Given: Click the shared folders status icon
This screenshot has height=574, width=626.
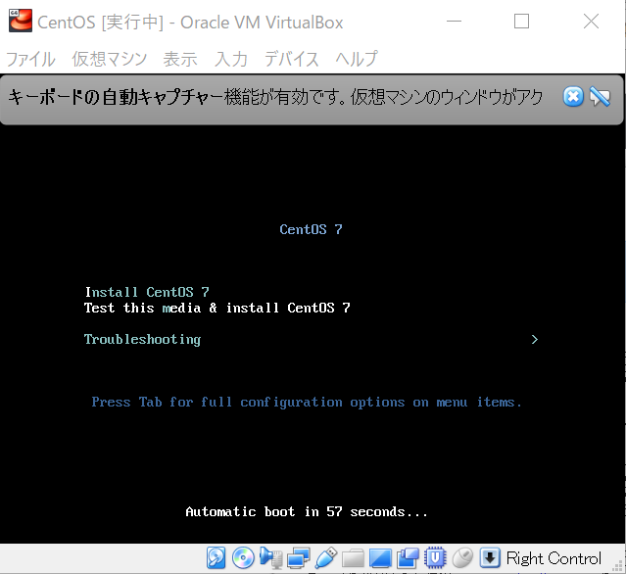Looking at the screenshot, I should (353, 557).
